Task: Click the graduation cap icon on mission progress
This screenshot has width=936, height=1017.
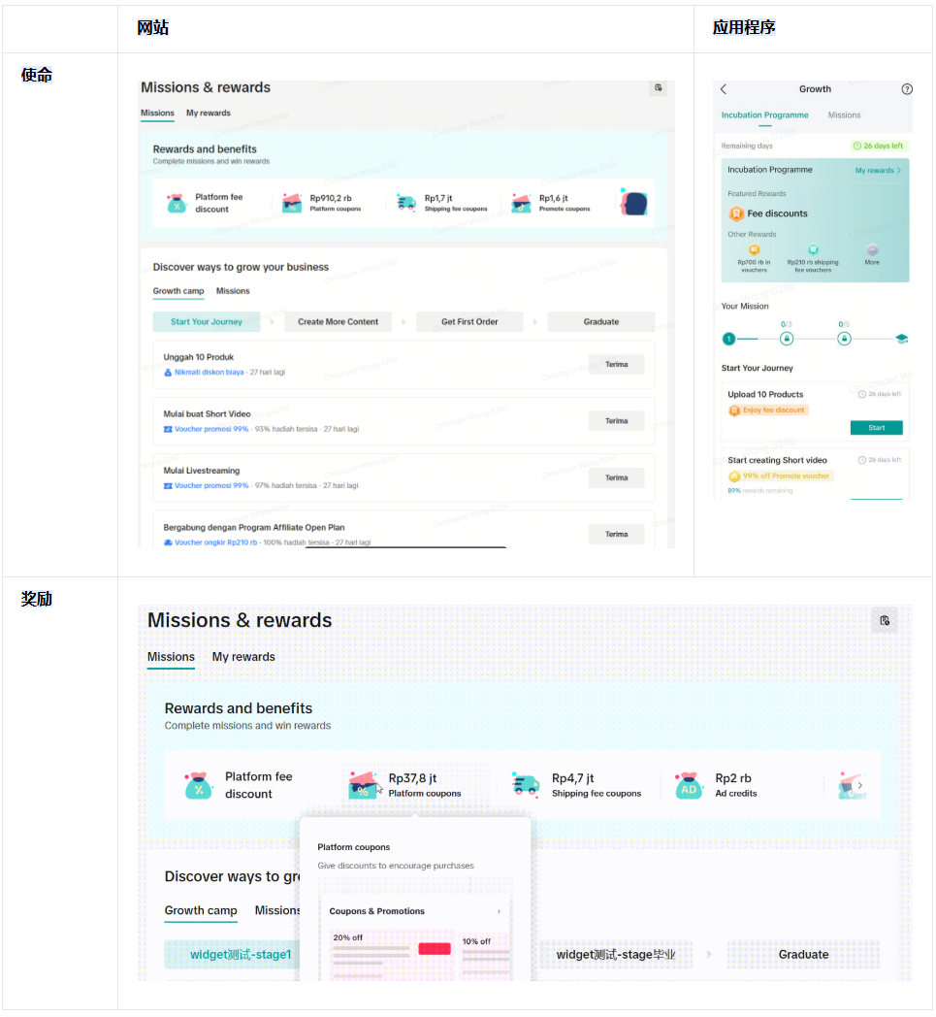Action: 901,339
